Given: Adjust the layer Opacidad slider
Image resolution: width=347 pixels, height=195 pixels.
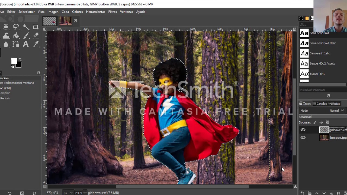Looking at the screenshot, I should pos(323,117).
